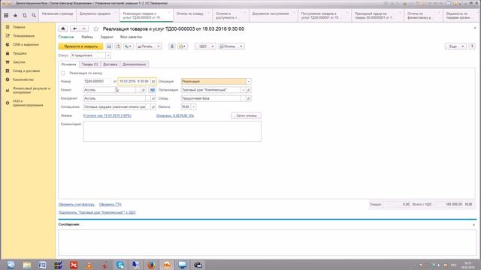This screenshot has height=270, width=481.
Task: Open the Контрагент record with its open icon
Action: (153, 98)
